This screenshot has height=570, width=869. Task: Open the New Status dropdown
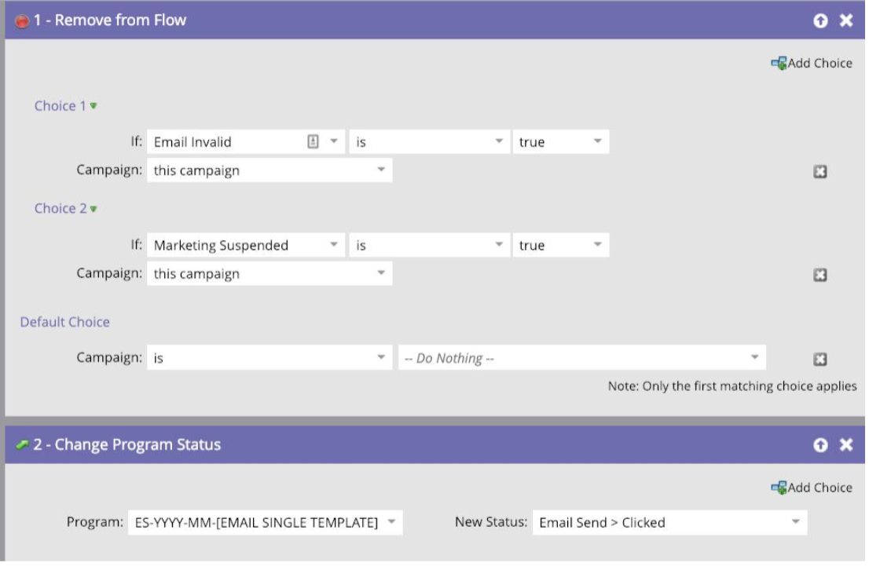(795, 523)
